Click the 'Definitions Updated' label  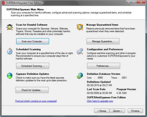tap(99, 82)
